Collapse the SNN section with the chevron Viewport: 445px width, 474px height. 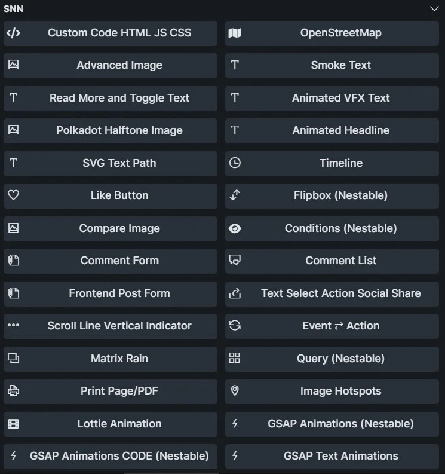click(x=434, y=9)
